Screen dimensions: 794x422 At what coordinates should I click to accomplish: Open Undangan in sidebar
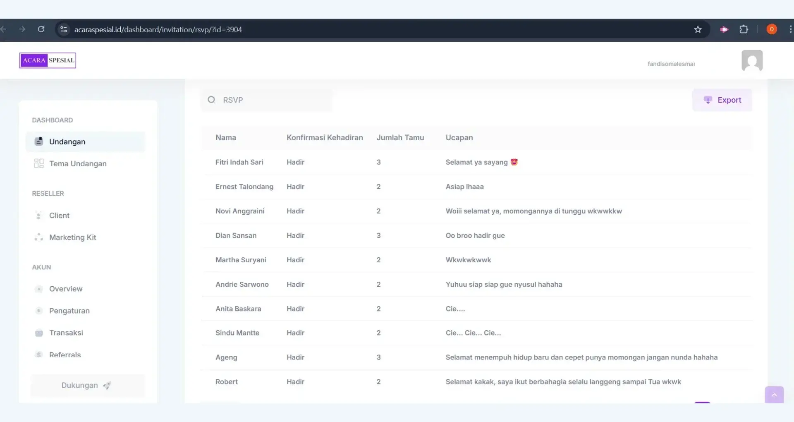tap(67, 141)
